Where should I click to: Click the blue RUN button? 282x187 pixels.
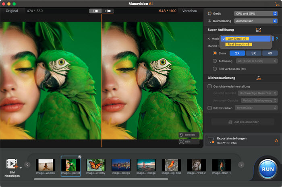(x=268, y=169)
